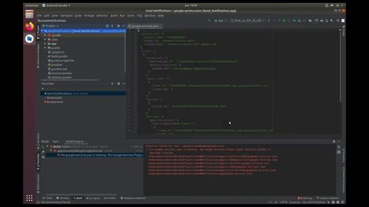369x207 pixels.
Task: Click the Make Project hammer icon
Action: pyautogui.click(x=209, y=21)
